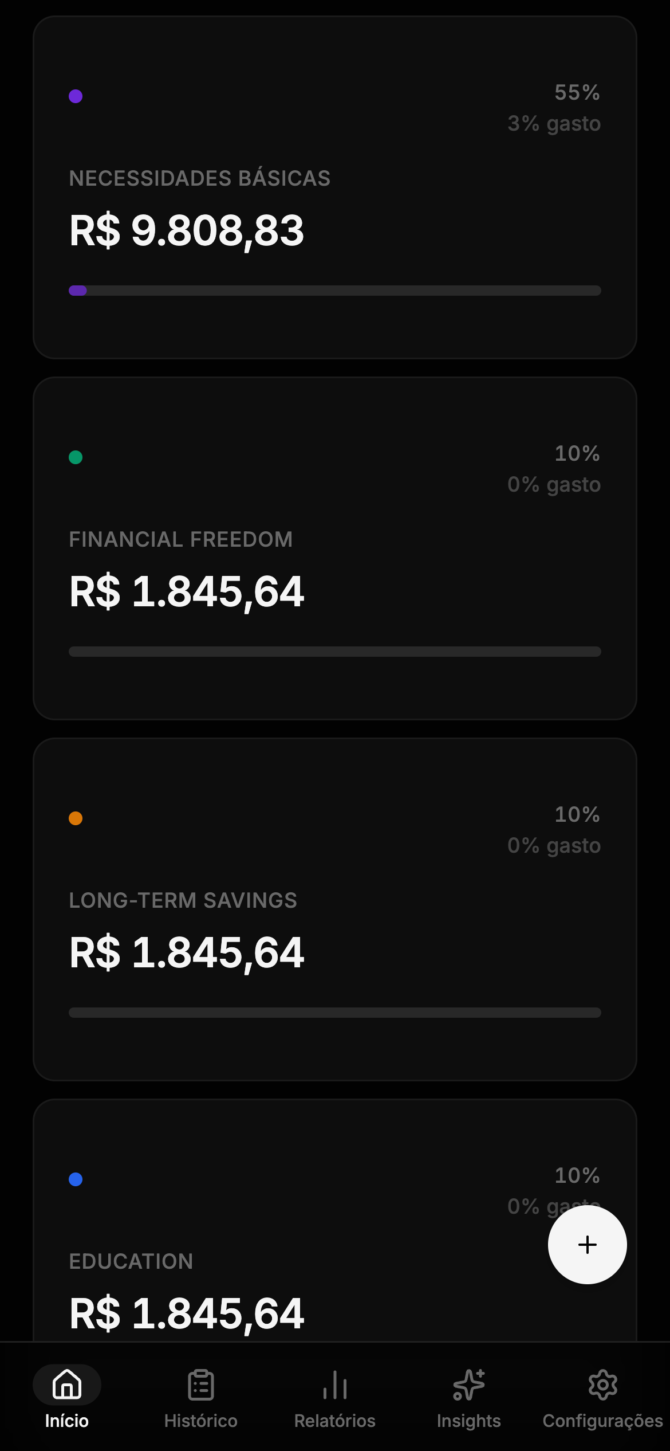Click the 55% allocation on Necessidades Básicas
Screen dimensions: 670x1451
[x=577, y=92]
